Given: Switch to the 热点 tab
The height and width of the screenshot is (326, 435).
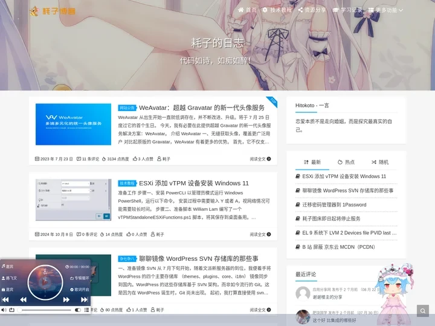Looking at the screenshot, I should (x=346, y=162).
